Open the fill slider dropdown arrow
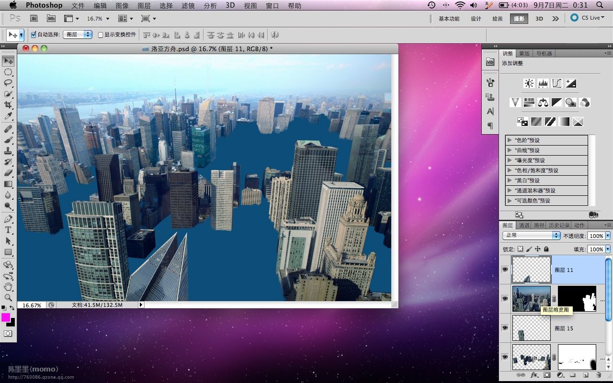The width and height of the screenshot is (613, 383). pos(608,249)
